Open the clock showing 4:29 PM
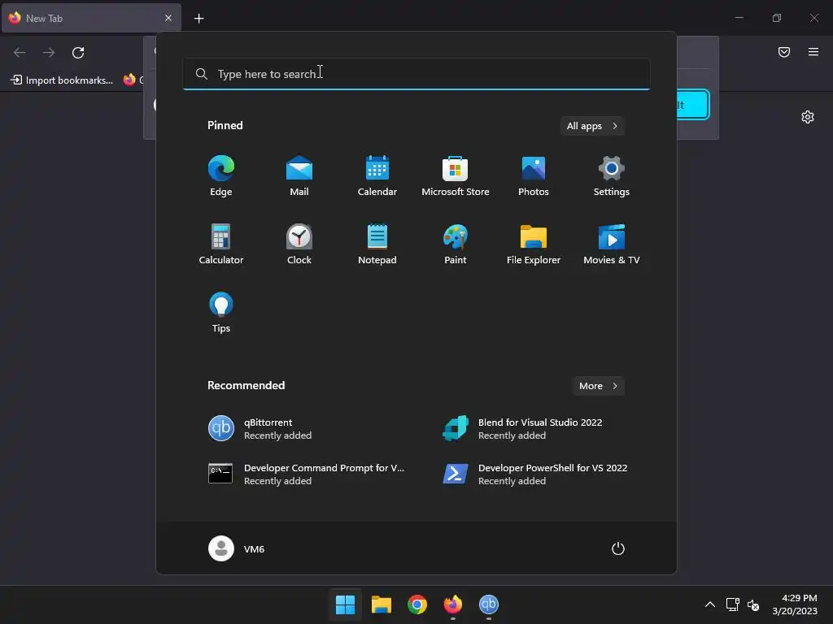 coord(795,604)
